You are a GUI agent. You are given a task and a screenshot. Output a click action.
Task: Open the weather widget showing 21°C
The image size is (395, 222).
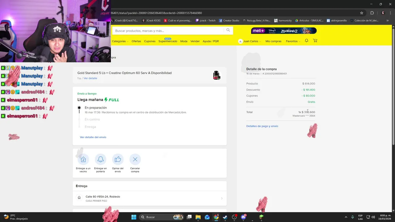pos(15,217)
